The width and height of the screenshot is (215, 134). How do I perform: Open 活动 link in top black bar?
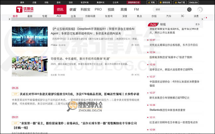click(71, 2)
